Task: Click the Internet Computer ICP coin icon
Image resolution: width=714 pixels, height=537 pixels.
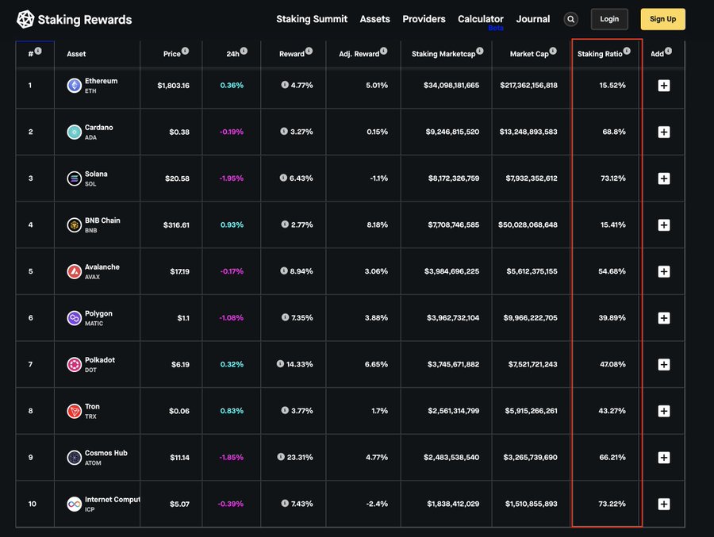Action: coord(75,504)
